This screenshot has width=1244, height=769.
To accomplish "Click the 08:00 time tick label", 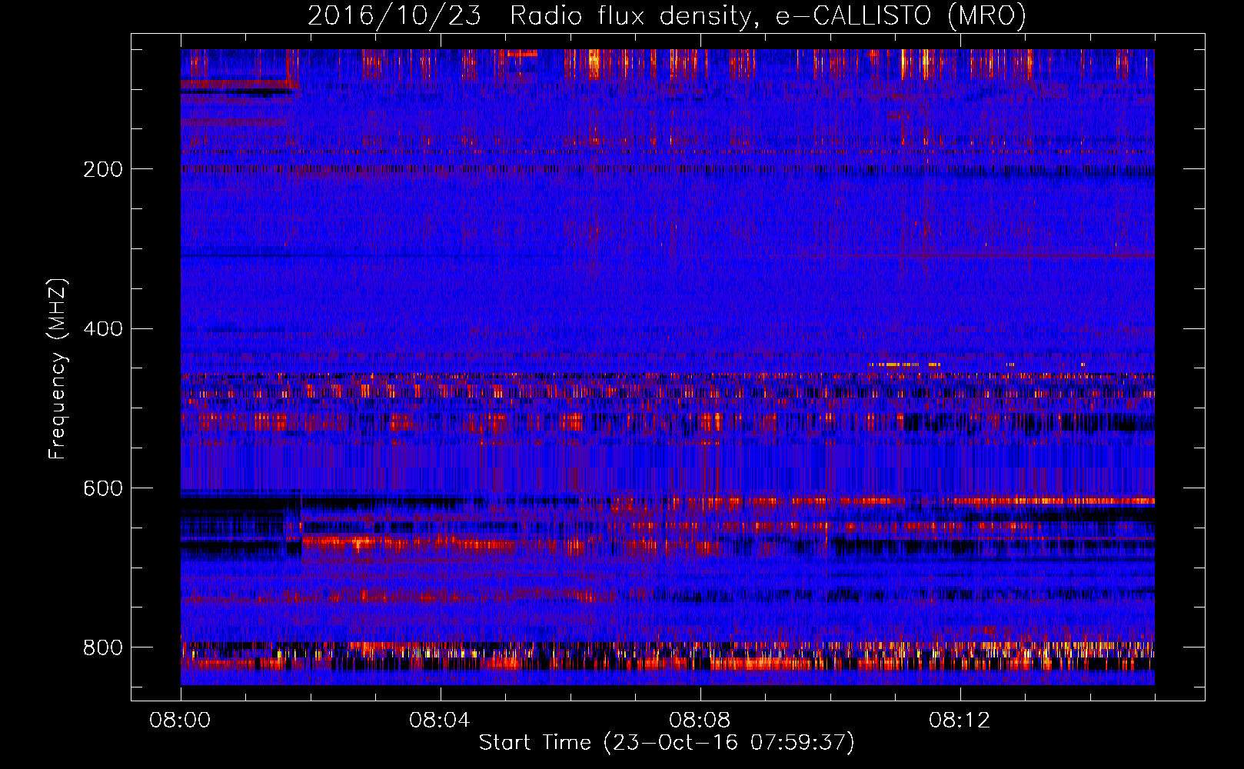I will [180, 721].
